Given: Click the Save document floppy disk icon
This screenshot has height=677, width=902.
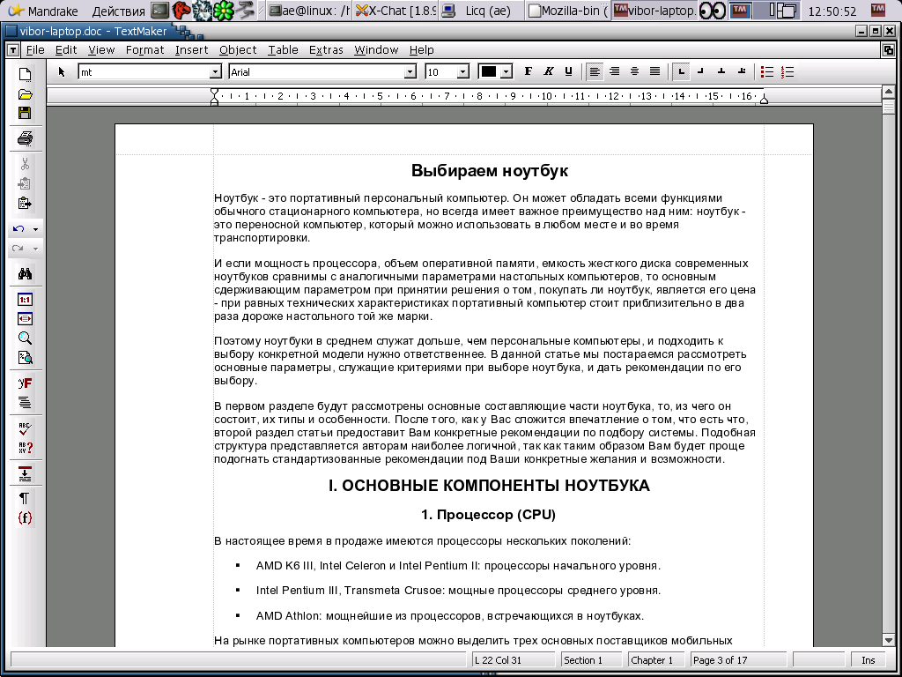Looking at the screenshot, I should pos(25,113).
